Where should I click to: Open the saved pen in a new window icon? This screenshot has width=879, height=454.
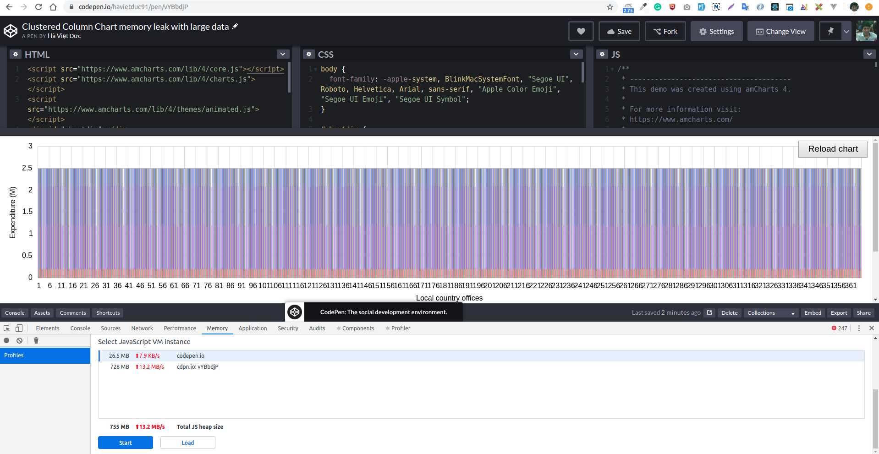[709, 312]
